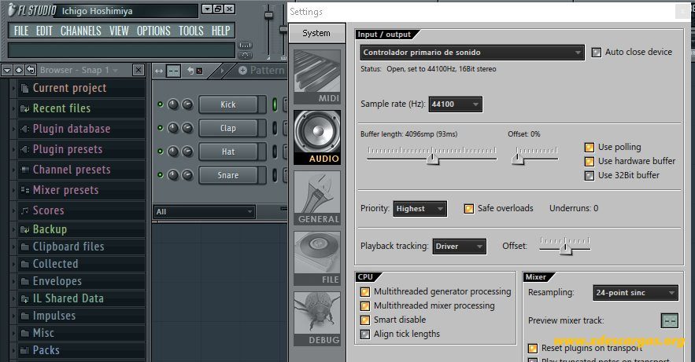
Task: Click the Kick channel select indicator light
Action: [x=275, y=104]
